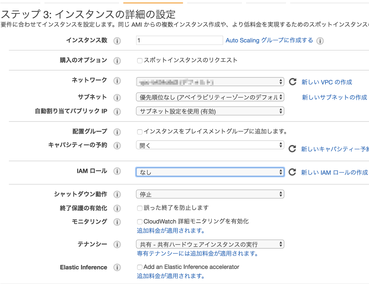Show info for テナンシー setting
The width and height of the screenshot is (369, 285).
(117, 244)
